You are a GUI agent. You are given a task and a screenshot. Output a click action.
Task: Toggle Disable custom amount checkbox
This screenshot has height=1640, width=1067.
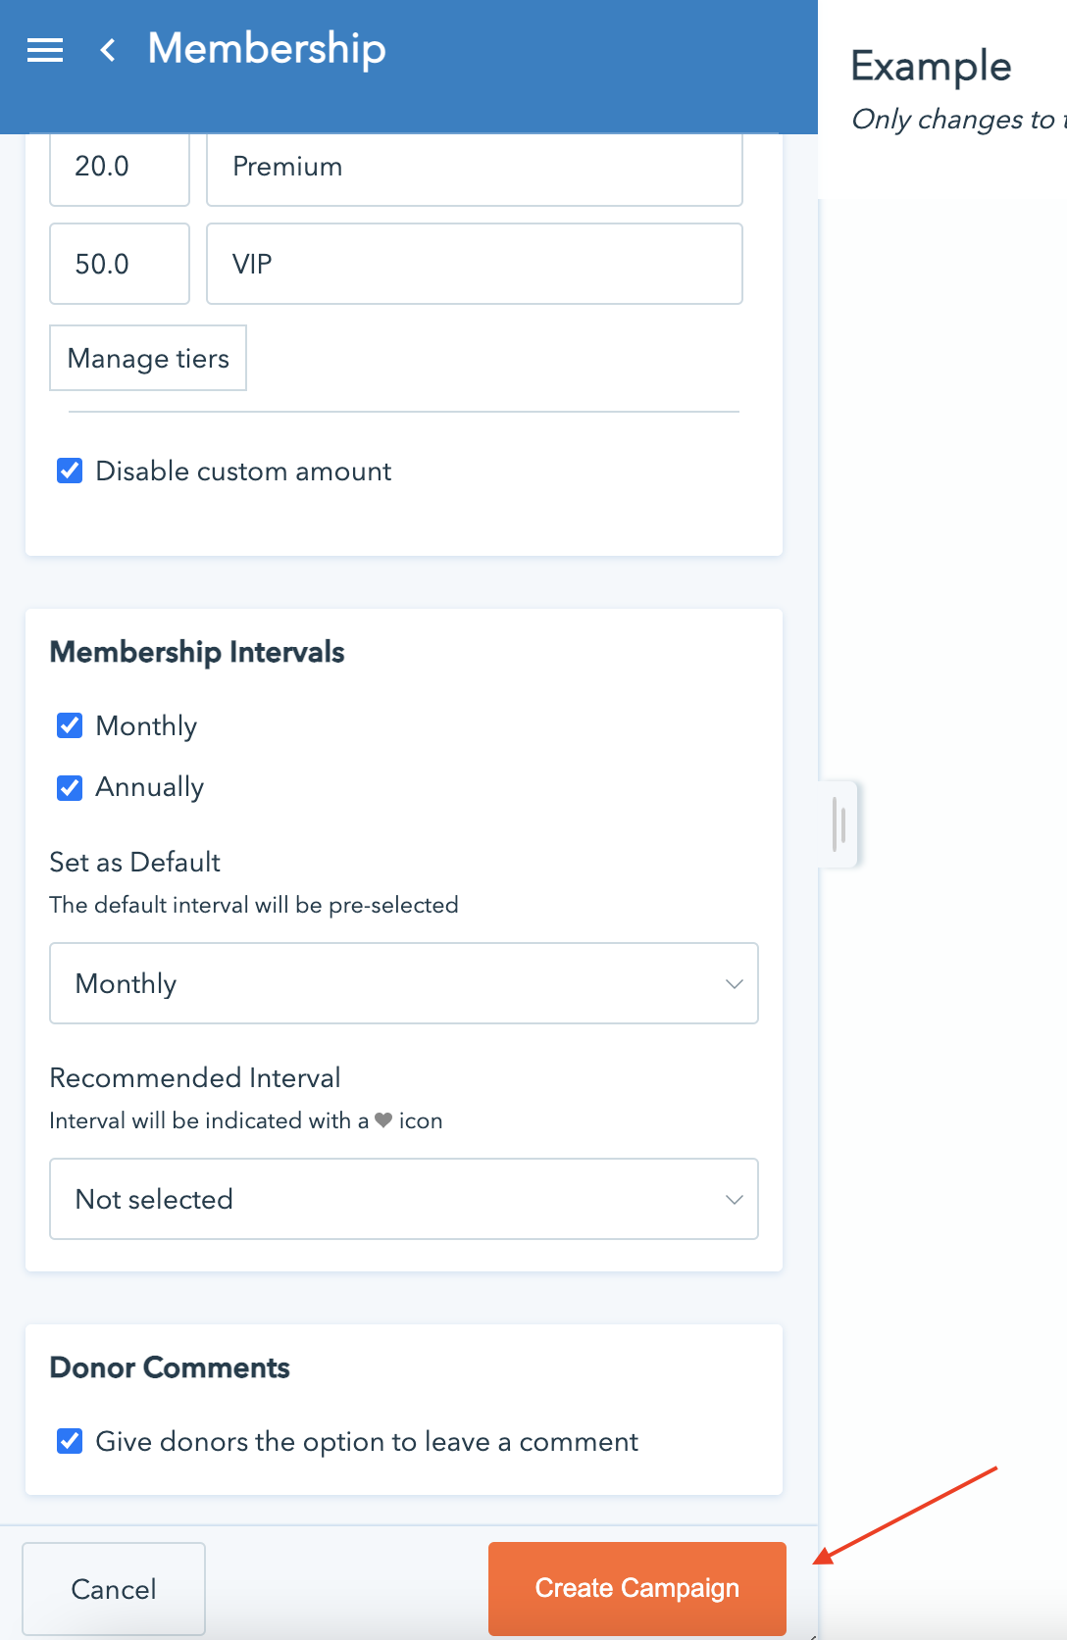(x=70, y=472)
